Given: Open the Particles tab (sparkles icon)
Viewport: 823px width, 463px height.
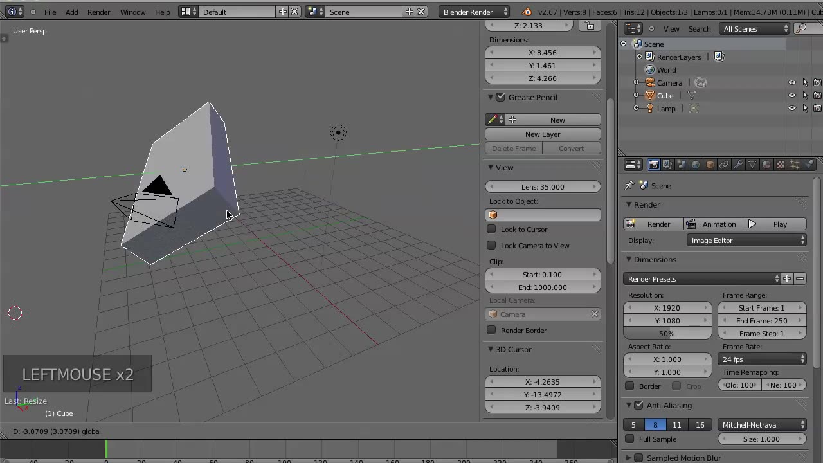Looking at the screenshot, I should coord(795,165).
